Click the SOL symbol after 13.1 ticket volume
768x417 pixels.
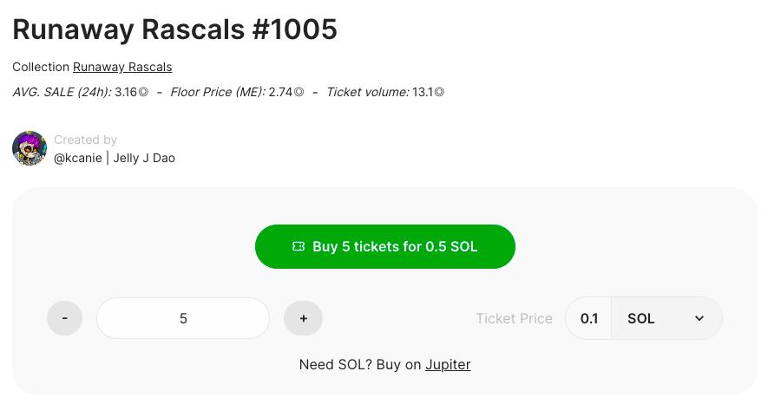pyautogui.click(x=439, y=92)
